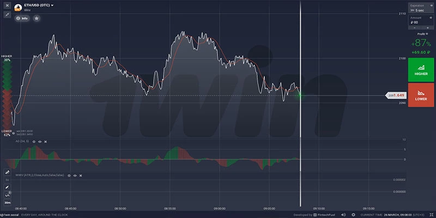The height and width of the screenshot is (218, 436).
Task: Open the drawing tools pencil
Action: [x=7, y=187]
